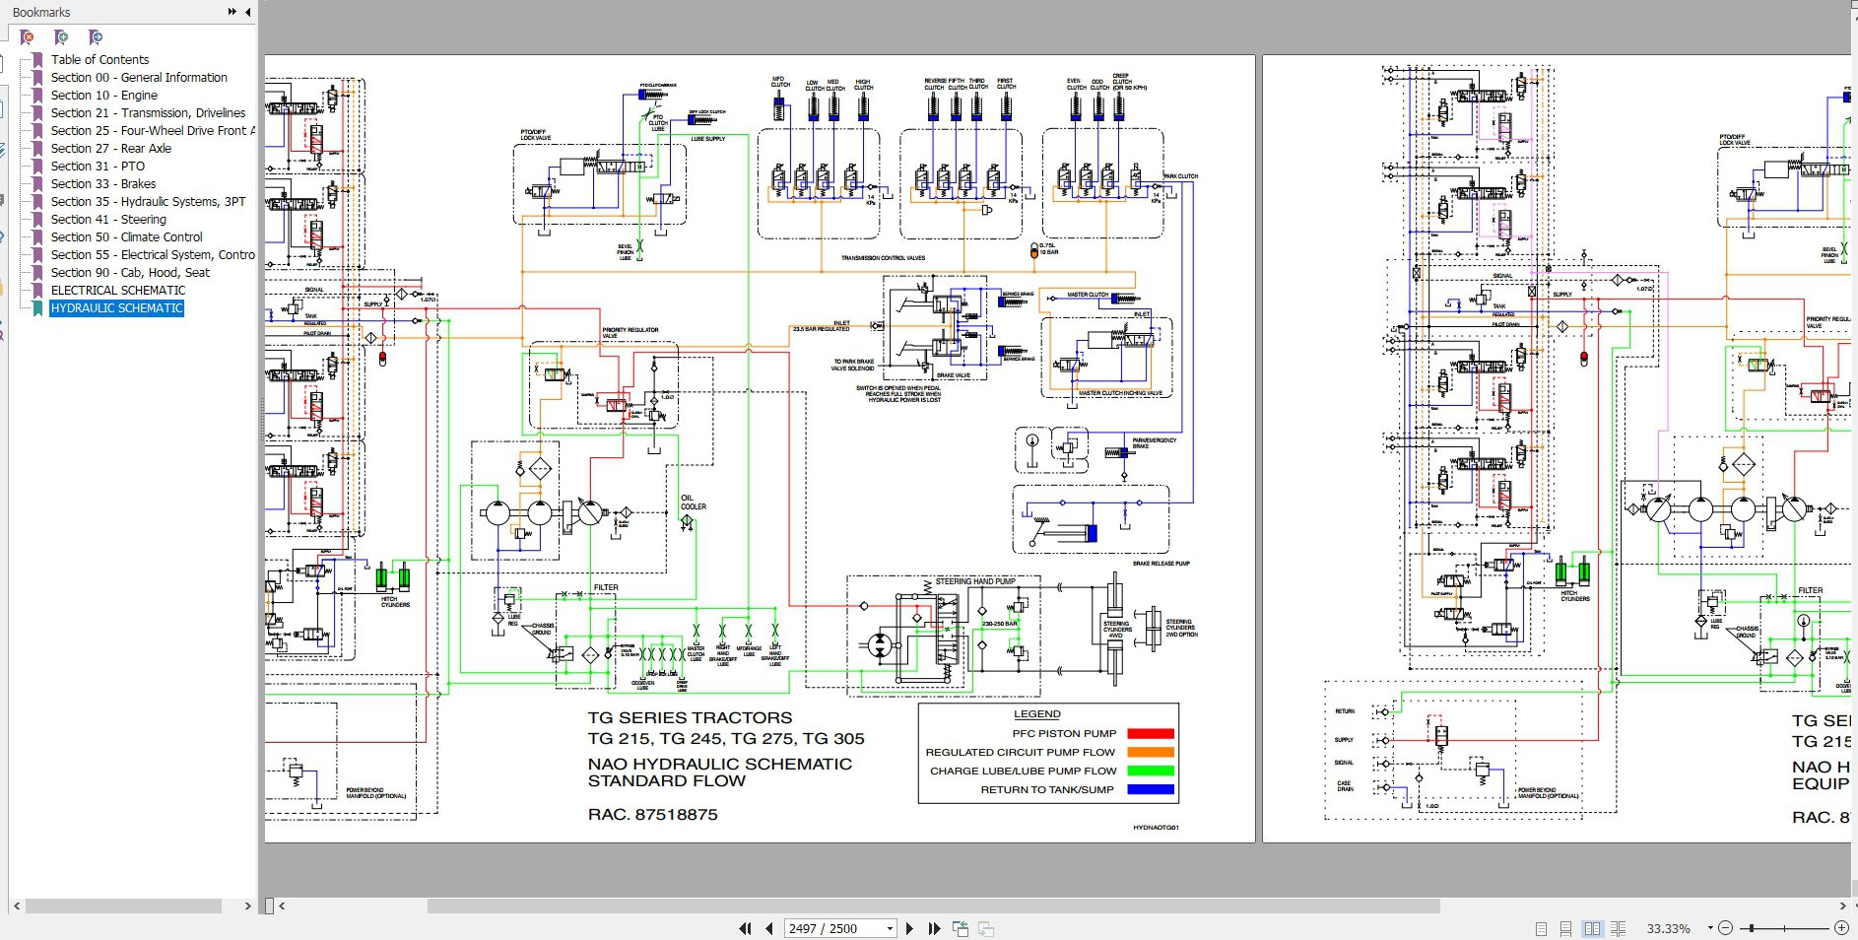Select Section 35 - Hydraulic Systems bookmark
1858x940 pixels.
[x=148, y=202]
